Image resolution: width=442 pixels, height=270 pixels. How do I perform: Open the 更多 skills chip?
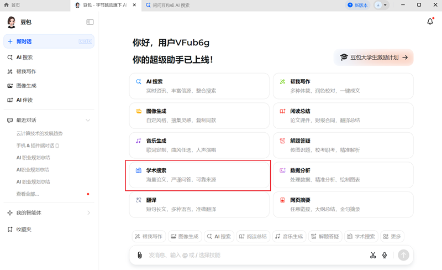(x=392, y=236)
